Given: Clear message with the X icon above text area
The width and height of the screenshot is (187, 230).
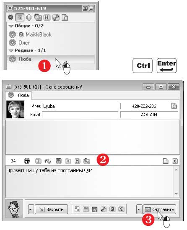Looking at the screenshot, I should tap(175, 161).
